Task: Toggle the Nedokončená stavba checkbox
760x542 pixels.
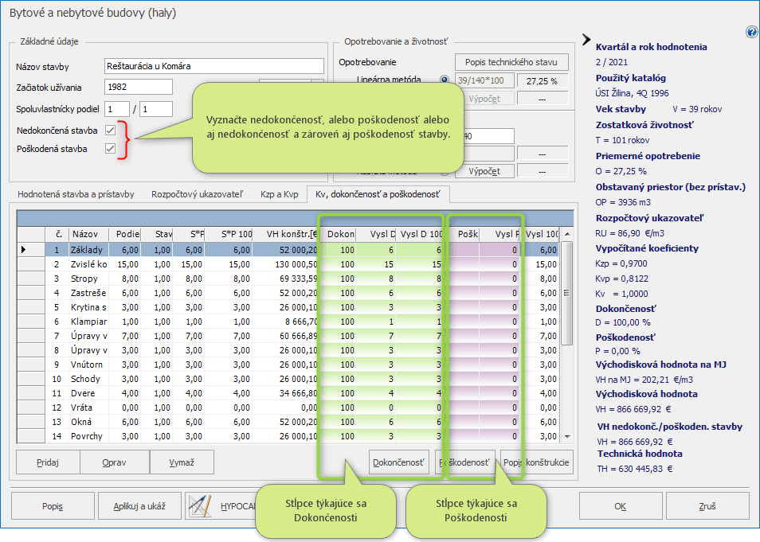Action: click(111, 130)
